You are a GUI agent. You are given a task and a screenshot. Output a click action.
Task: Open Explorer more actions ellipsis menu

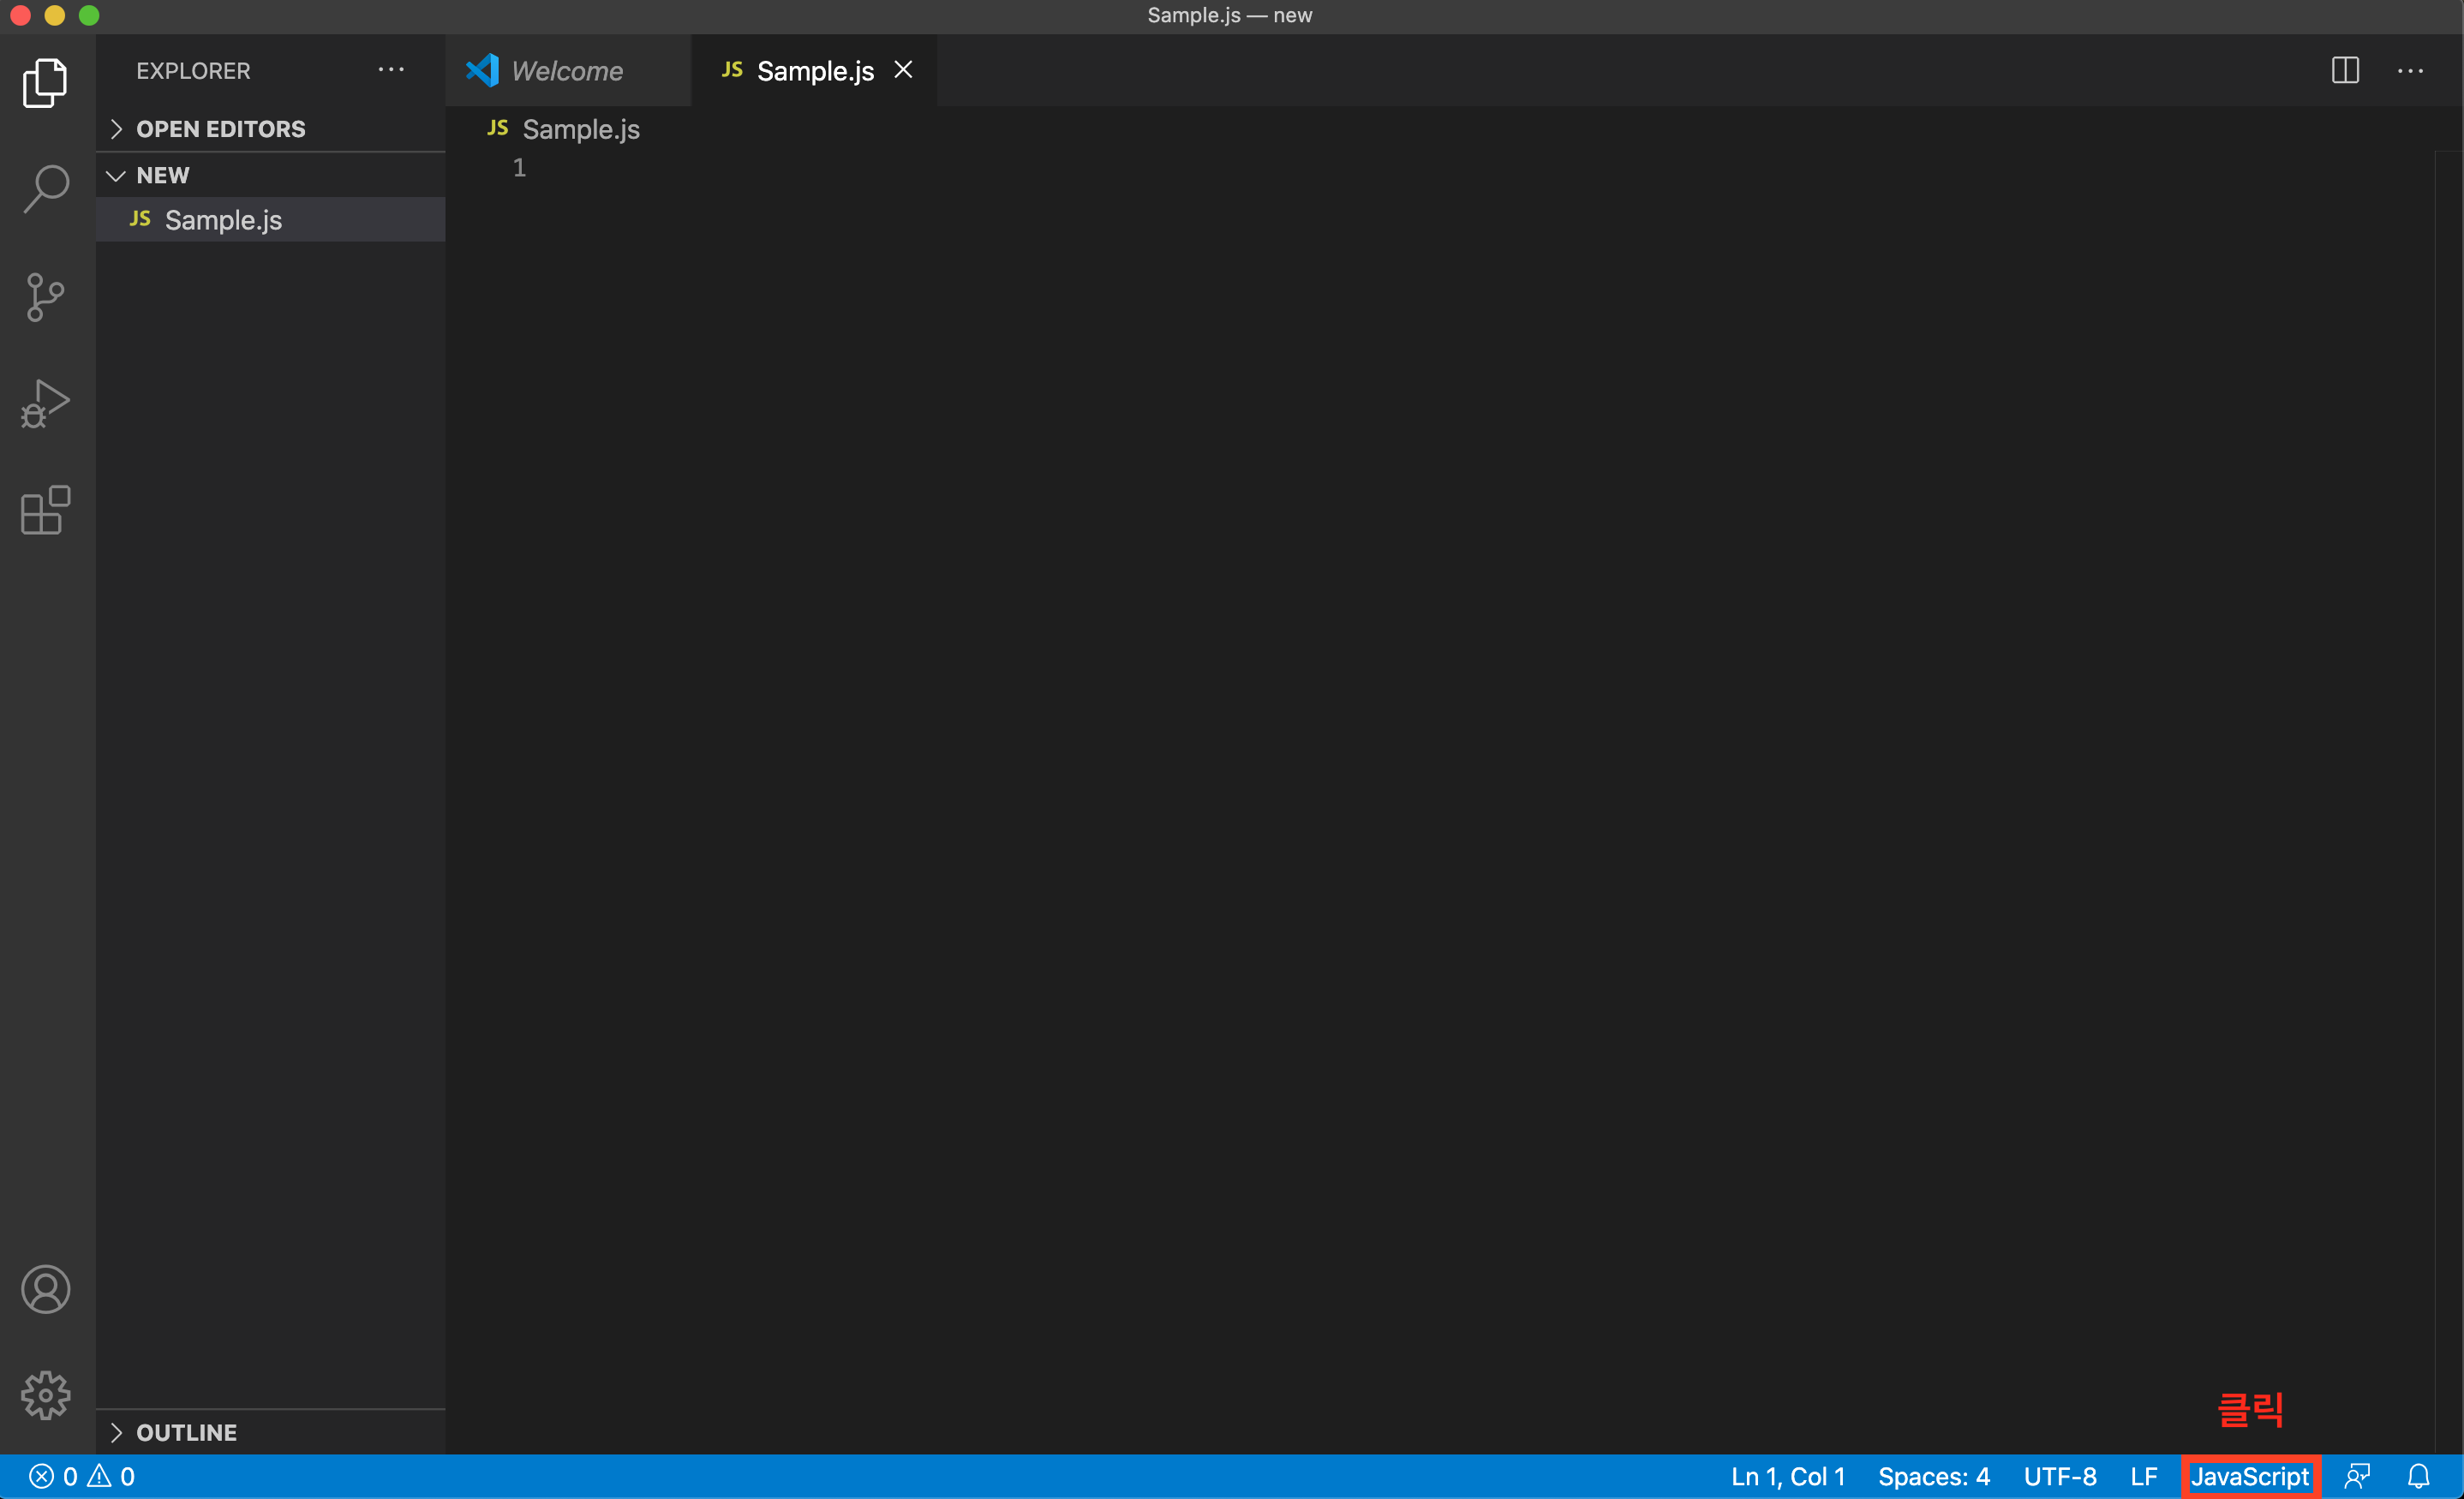[x=391, y=70]
